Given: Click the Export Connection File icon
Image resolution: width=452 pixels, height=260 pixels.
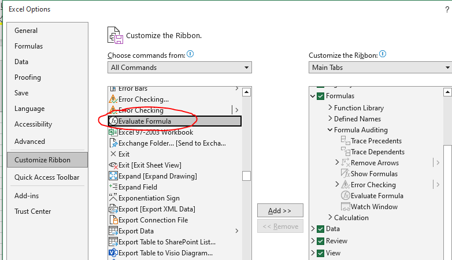Looking at the screenshot, I should (x=113, y=220).
